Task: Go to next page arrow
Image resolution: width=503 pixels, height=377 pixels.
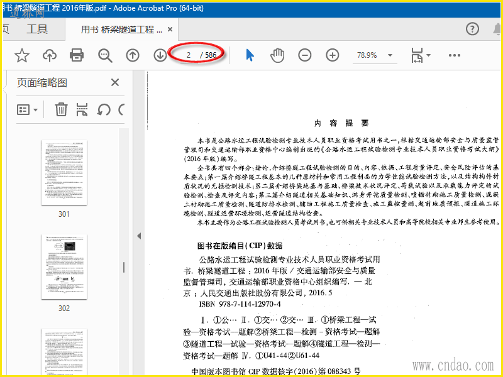Action: click(160, 55)
